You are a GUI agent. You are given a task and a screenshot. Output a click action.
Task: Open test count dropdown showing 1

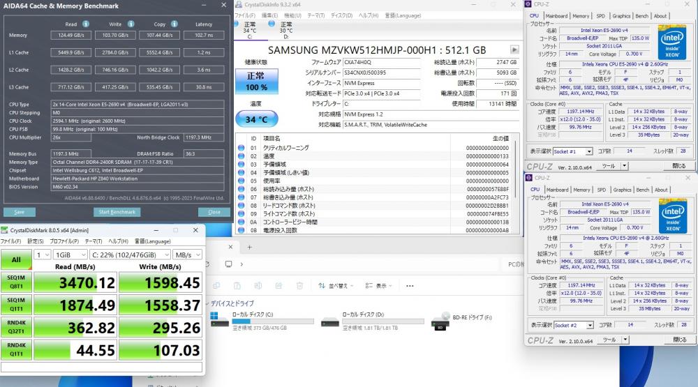pyautogui.click(x=43, y=255)
